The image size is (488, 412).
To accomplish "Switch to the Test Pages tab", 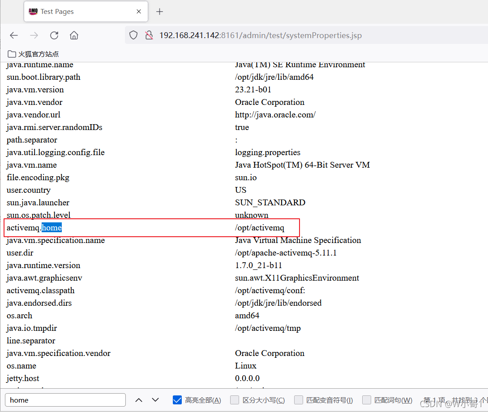I will pos(86,12).
